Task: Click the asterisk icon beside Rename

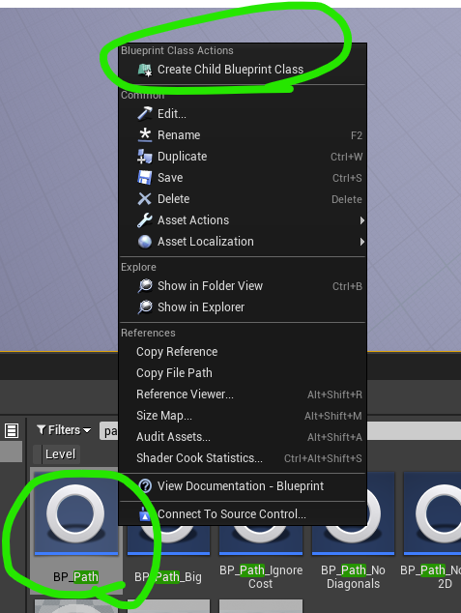Action: click(x=145, y=134)
